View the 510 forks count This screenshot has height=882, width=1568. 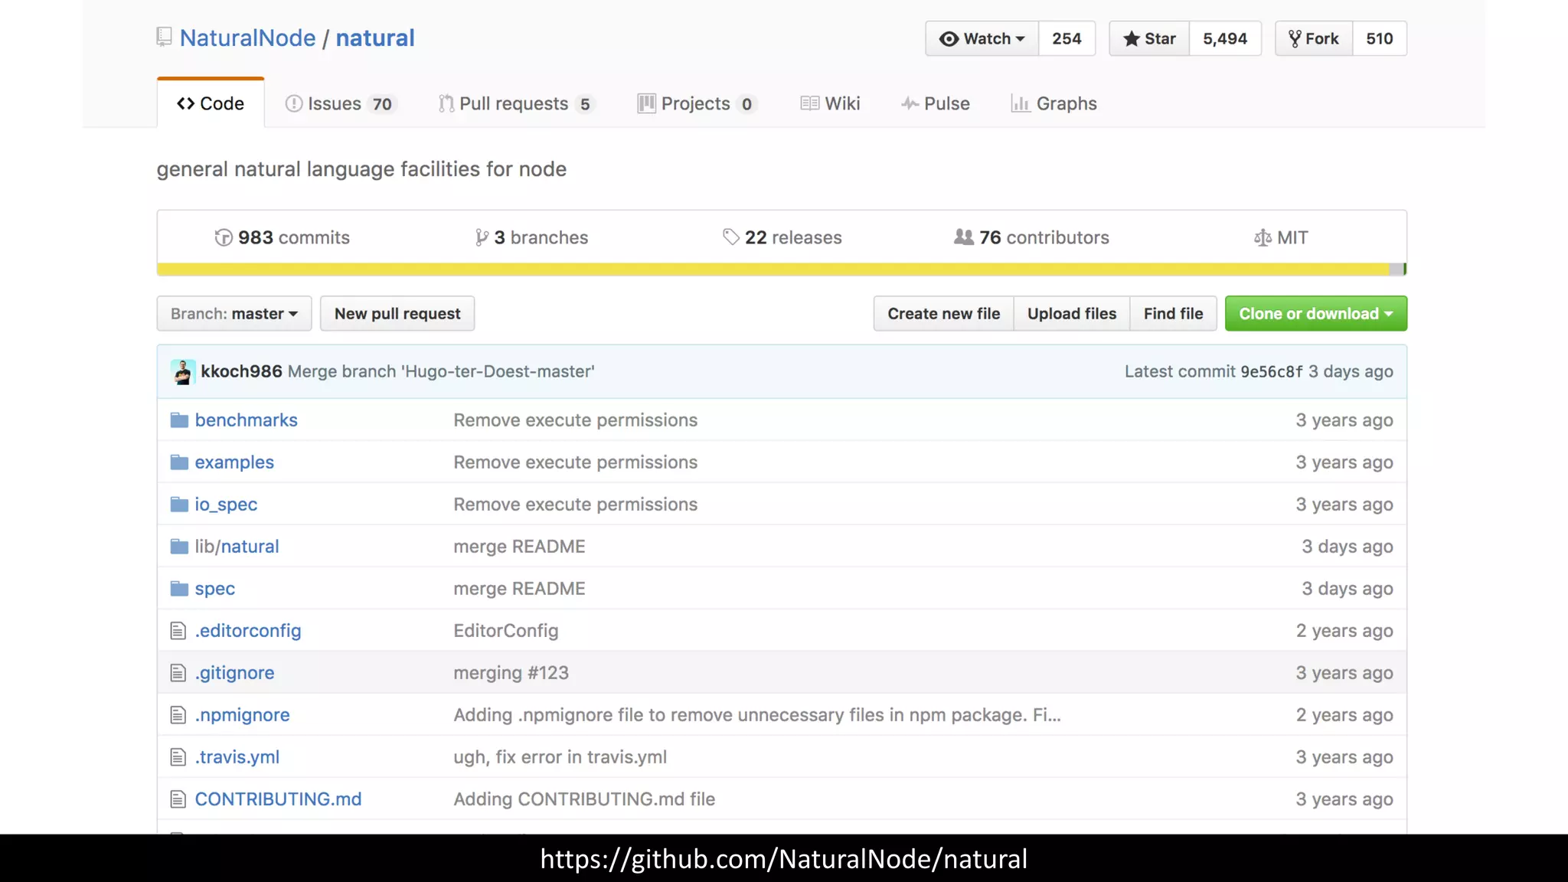pos(1380,38)
